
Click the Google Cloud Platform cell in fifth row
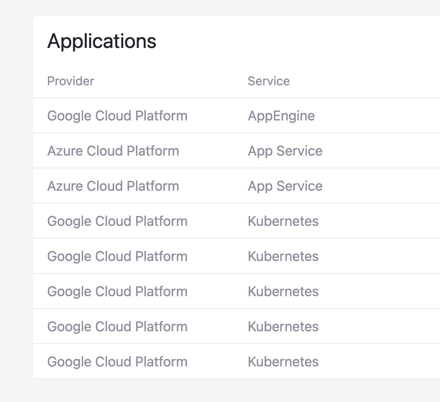tap(117, 256)
